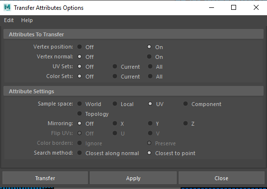Click the Close button at bottom

[x=221, y=178]
